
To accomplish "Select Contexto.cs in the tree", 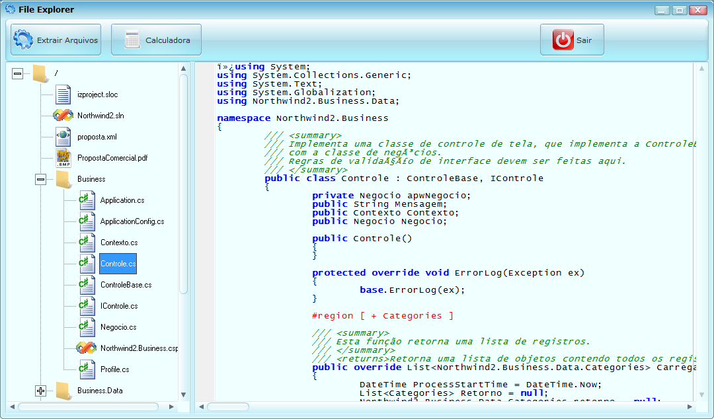I will click(119, 243).
